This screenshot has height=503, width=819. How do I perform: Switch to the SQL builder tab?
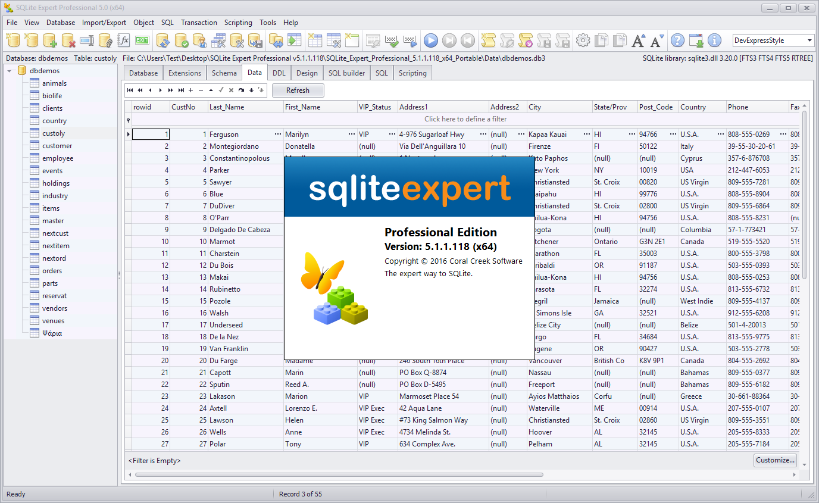tap(346, 73)
